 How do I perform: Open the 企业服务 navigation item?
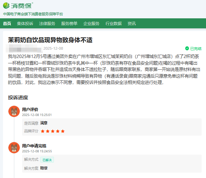coord(91,23)
